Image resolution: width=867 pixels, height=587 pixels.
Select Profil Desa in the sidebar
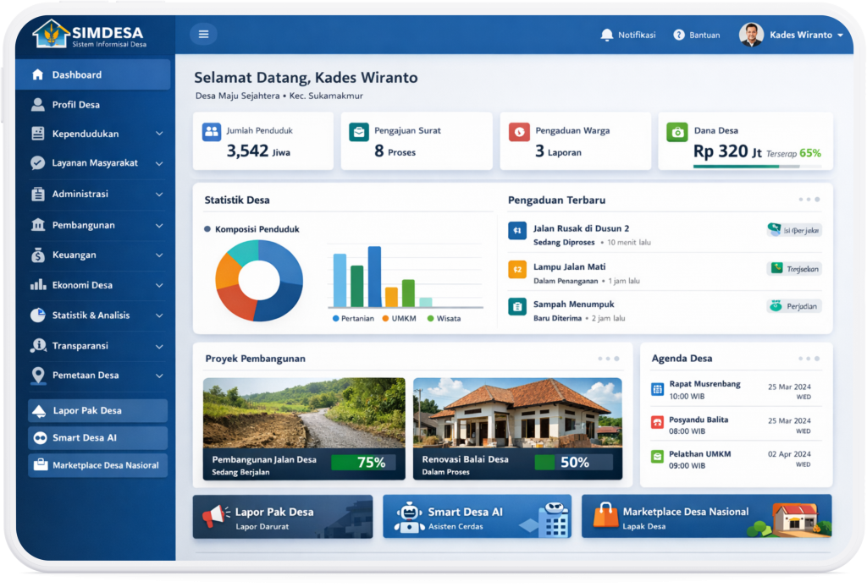[x=76, y=105]
